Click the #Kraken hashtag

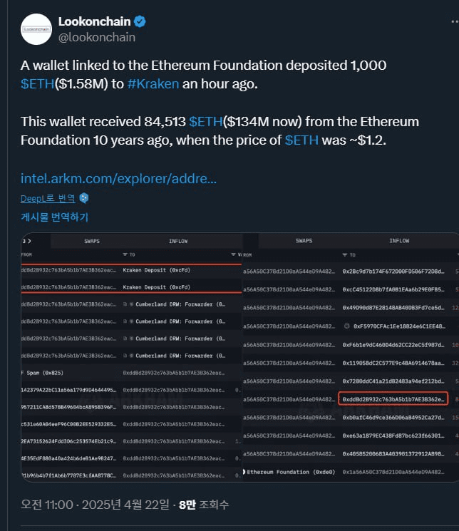pos(153,84)
